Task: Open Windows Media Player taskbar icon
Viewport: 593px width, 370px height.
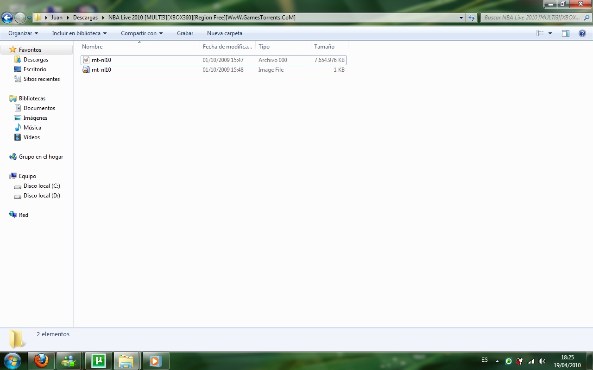Action: coord(155,360)
